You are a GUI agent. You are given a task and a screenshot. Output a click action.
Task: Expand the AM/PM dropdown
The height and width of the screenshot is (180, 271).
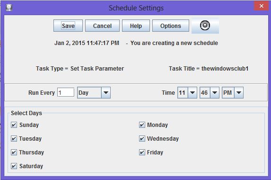pyautogui.click(x=233, y=92)
